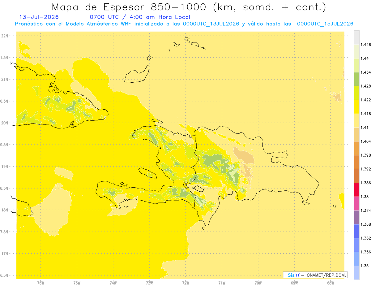Image resolution: width=371 pixels, height=287 pixels.
Task: Select the lime legend swatch 1.422–1.428
Action: [x=356, y=93]
